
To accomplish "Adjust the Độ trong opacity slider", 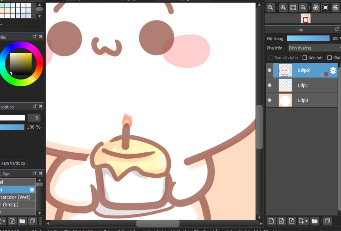I will pos(308,38).
